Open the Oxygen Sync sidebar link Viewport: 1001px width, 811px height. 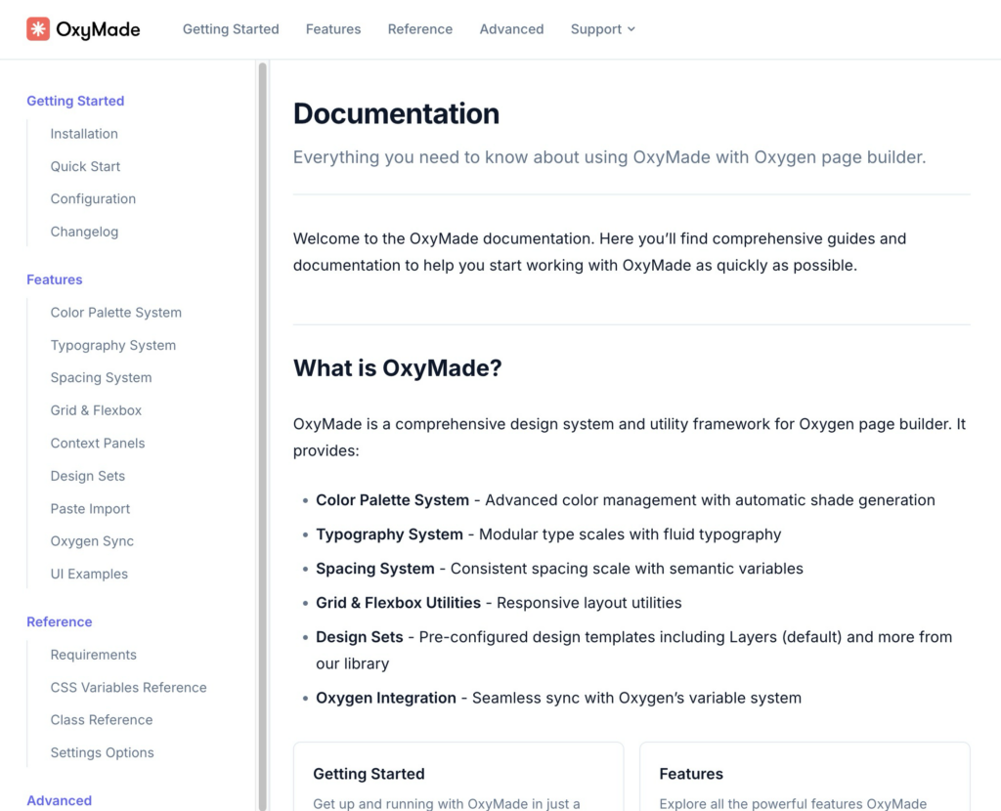click(92, 541)
